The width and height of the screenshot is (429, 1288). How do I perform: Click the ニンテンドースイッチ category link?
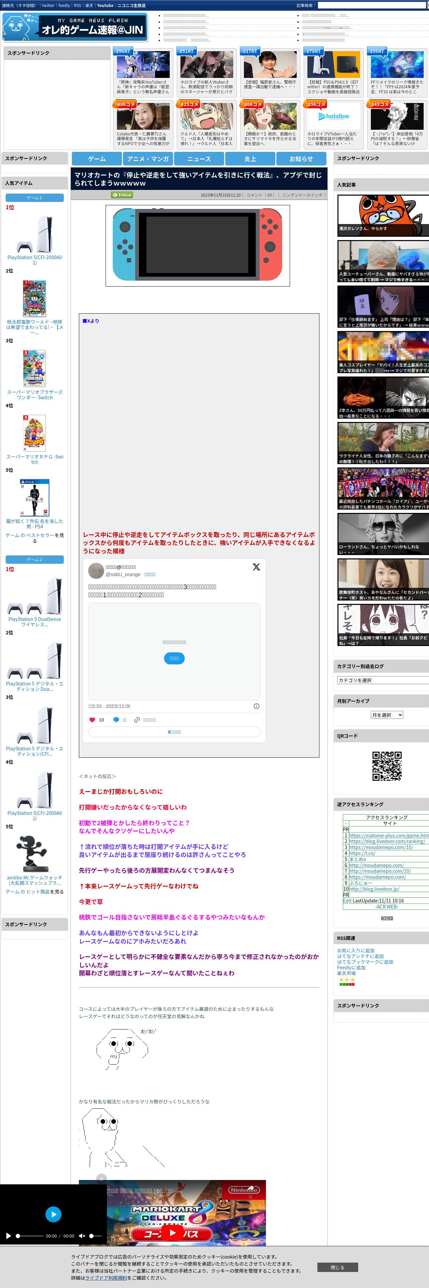302,195
